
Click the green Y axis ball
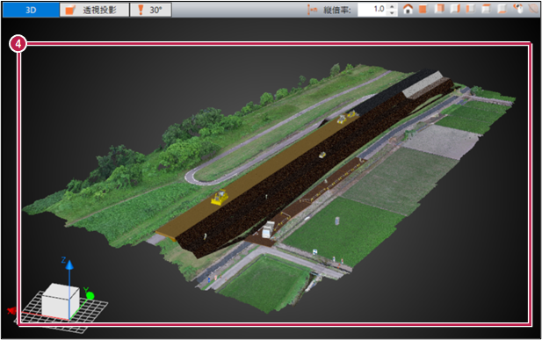pos(90,296)
